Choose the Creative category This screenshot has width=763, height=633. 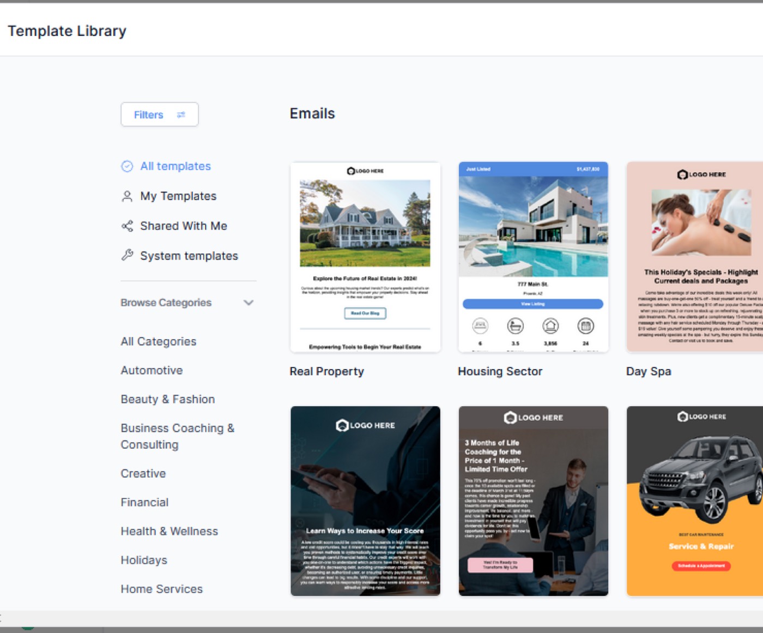(143, 473)
